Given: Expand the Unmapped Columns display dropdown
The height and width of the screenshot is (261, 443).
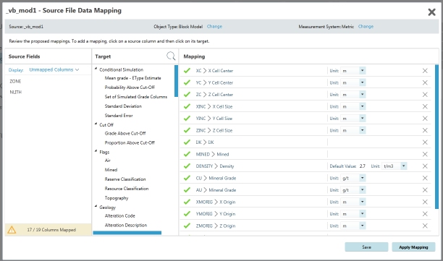Looking at the screenshot, I should click(x=54, y=69).
